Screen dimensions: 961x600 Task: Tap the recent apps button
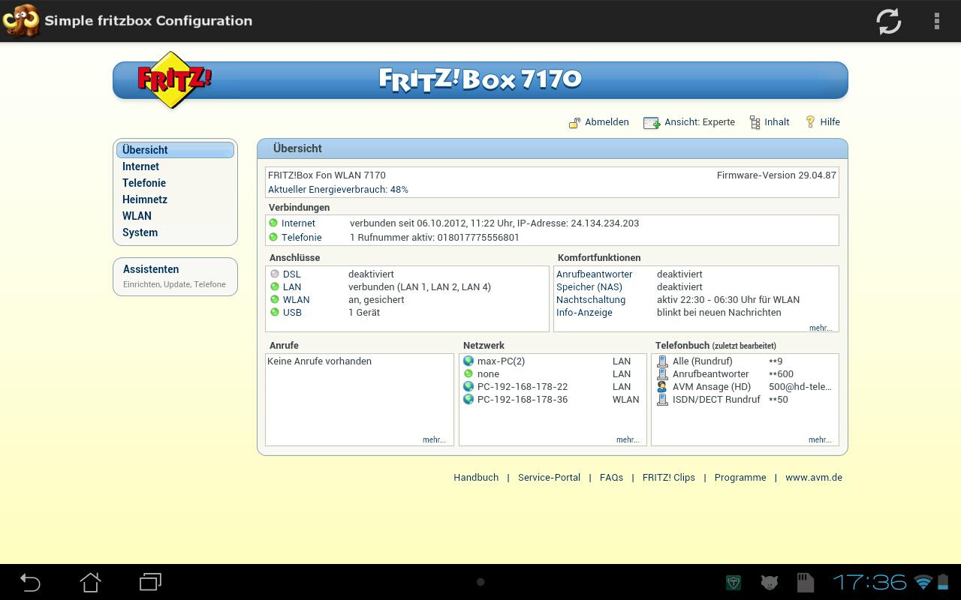pos(150,582)
